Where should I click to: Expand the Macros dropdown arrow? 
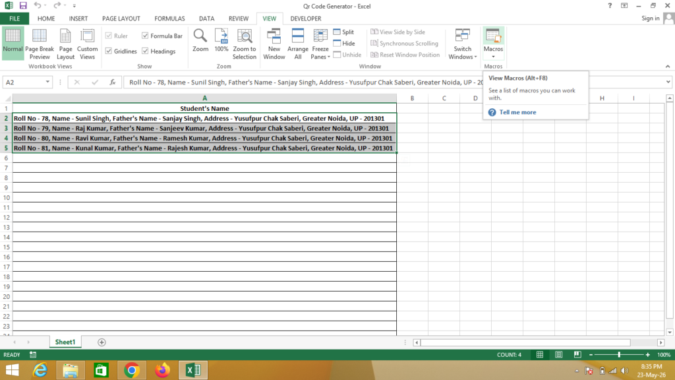tap(493, 57)
